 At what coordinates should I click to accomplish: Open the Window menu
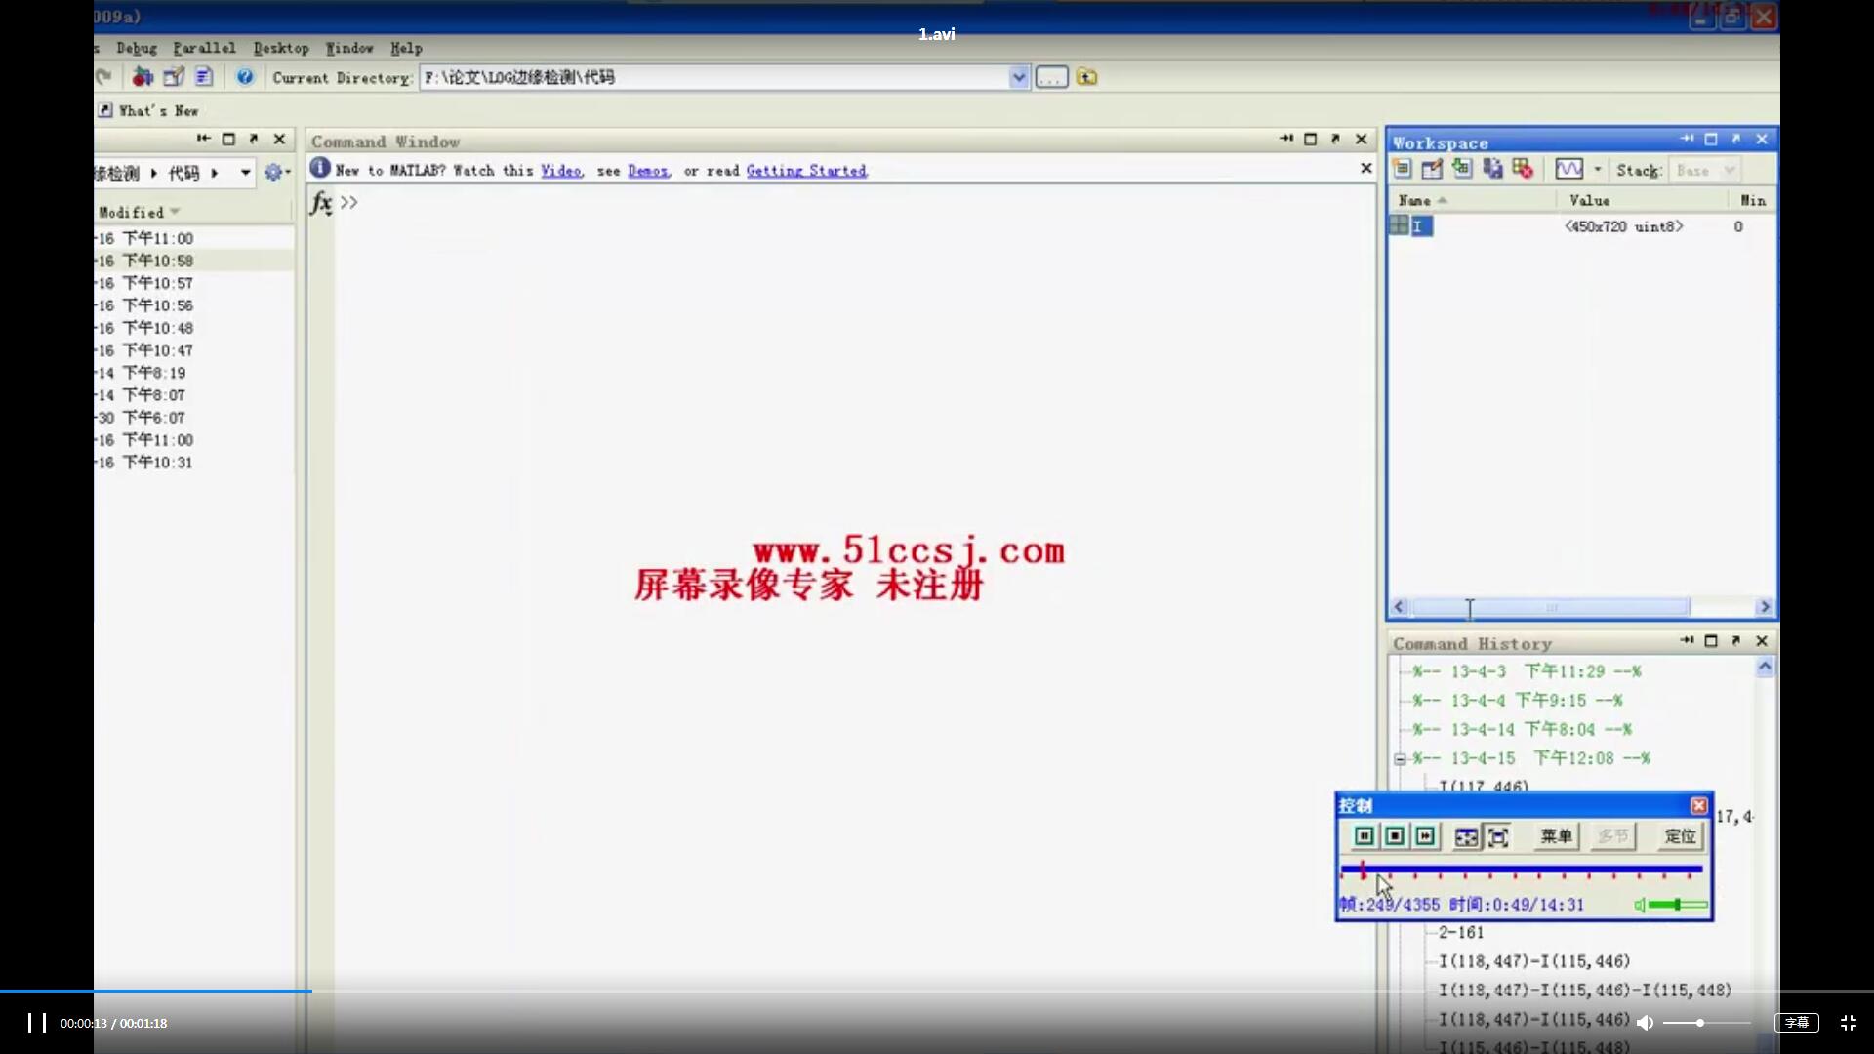click(x=349, y=48)
